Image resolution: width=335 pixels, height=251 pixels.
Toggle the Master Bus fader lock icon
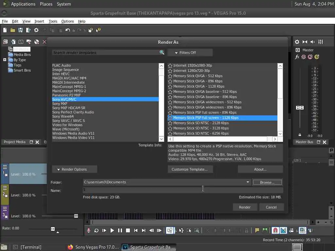tap(300, 135)
